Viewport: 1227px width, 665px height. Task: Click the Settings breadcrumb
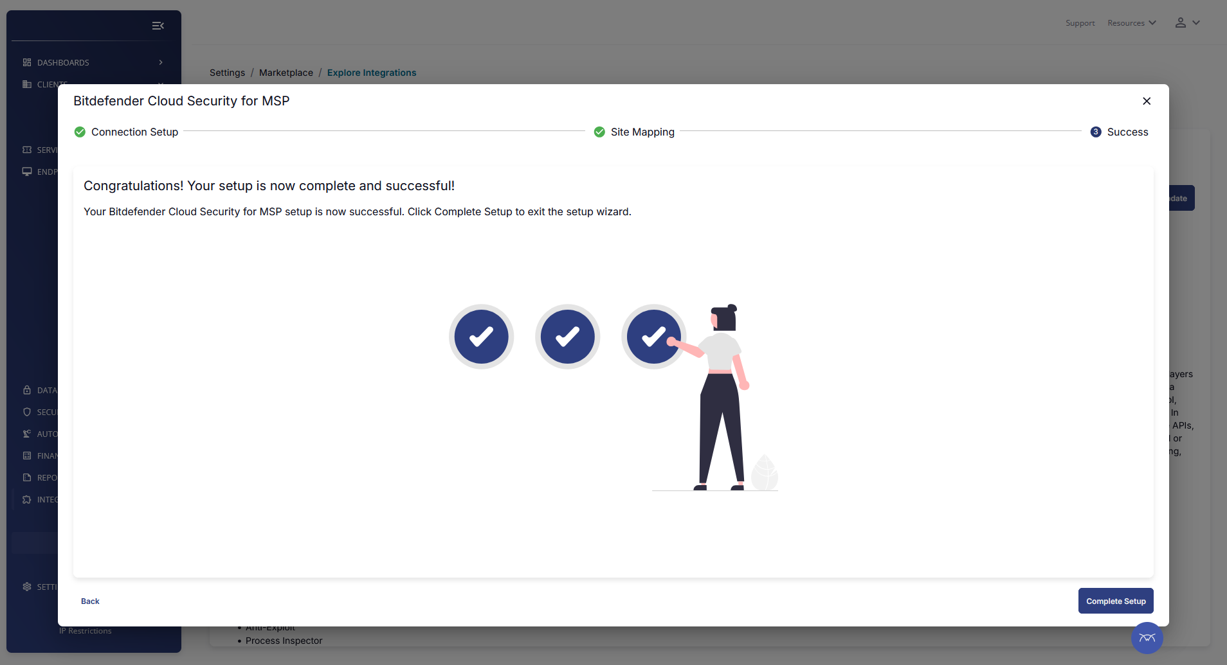coord(227,73)
